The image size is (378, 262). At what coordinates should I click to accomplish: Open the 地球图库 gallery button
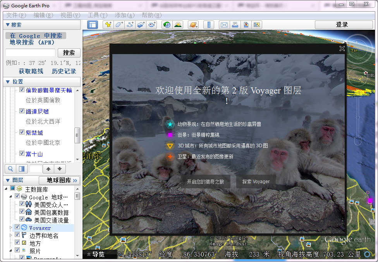coord(59,180)
